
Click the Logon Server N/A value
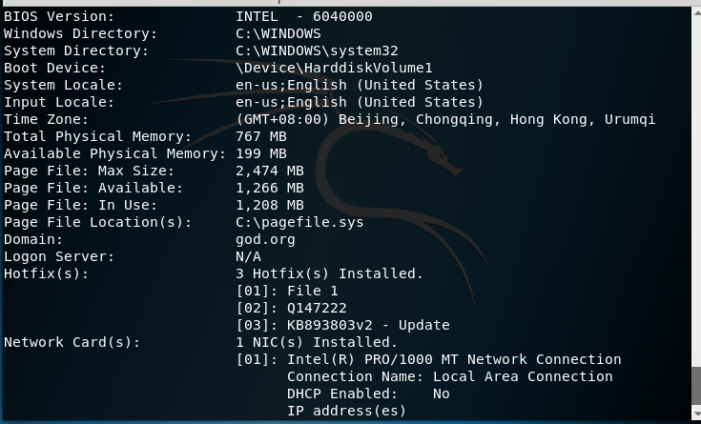point(248,257)
